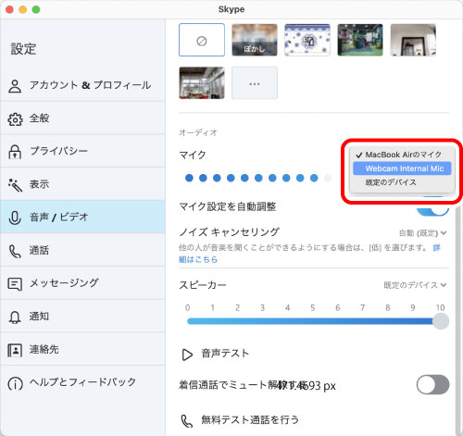Click the 設定 heading
The height and width of the screenshot is (436, 463).
click(24, 49)
